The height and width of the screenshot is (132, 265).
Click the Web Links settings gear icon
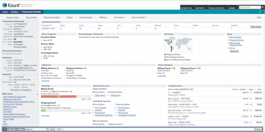(38, 94)
